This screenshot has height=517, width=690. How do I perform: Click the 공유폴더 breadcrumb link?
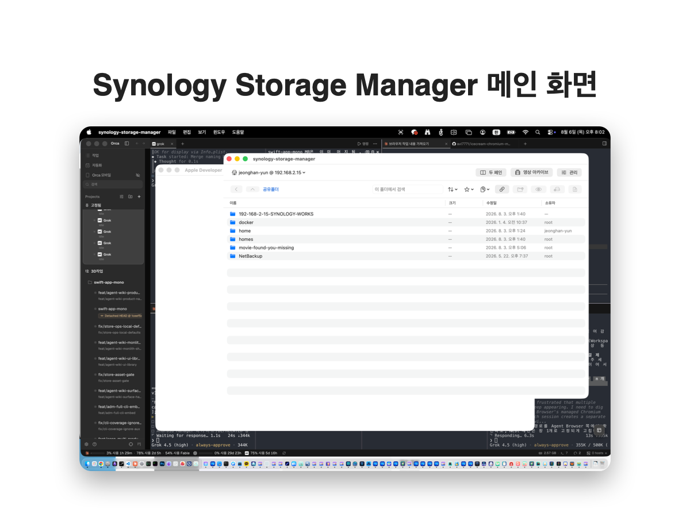click(271, 189)
